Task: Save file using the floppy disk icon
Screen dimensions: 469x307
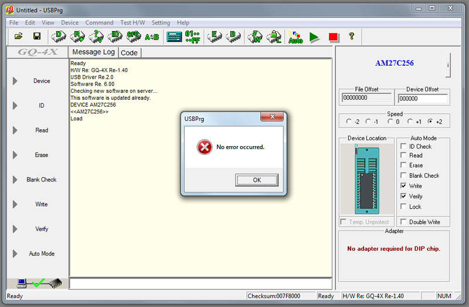Action: pos(37,36)
